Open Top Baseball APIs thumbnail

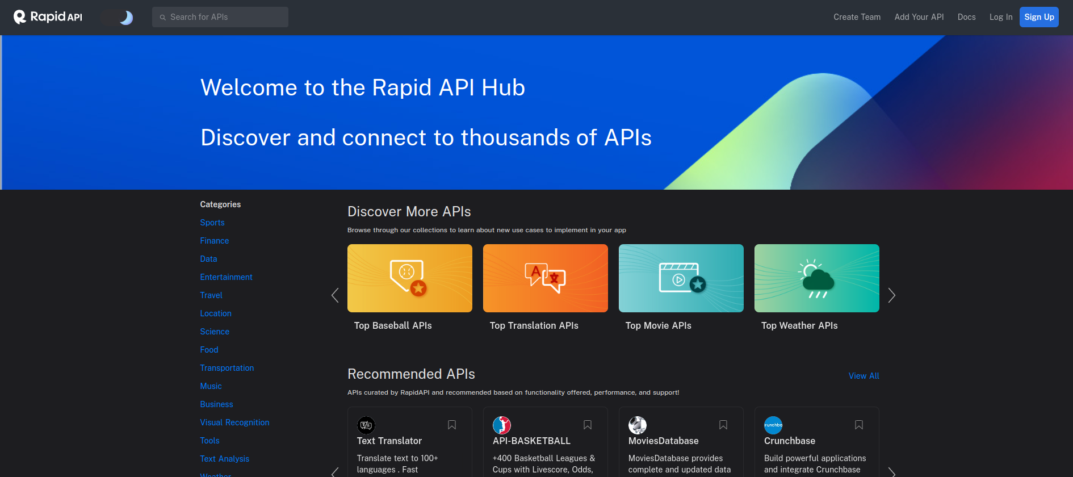pos(410,278)
